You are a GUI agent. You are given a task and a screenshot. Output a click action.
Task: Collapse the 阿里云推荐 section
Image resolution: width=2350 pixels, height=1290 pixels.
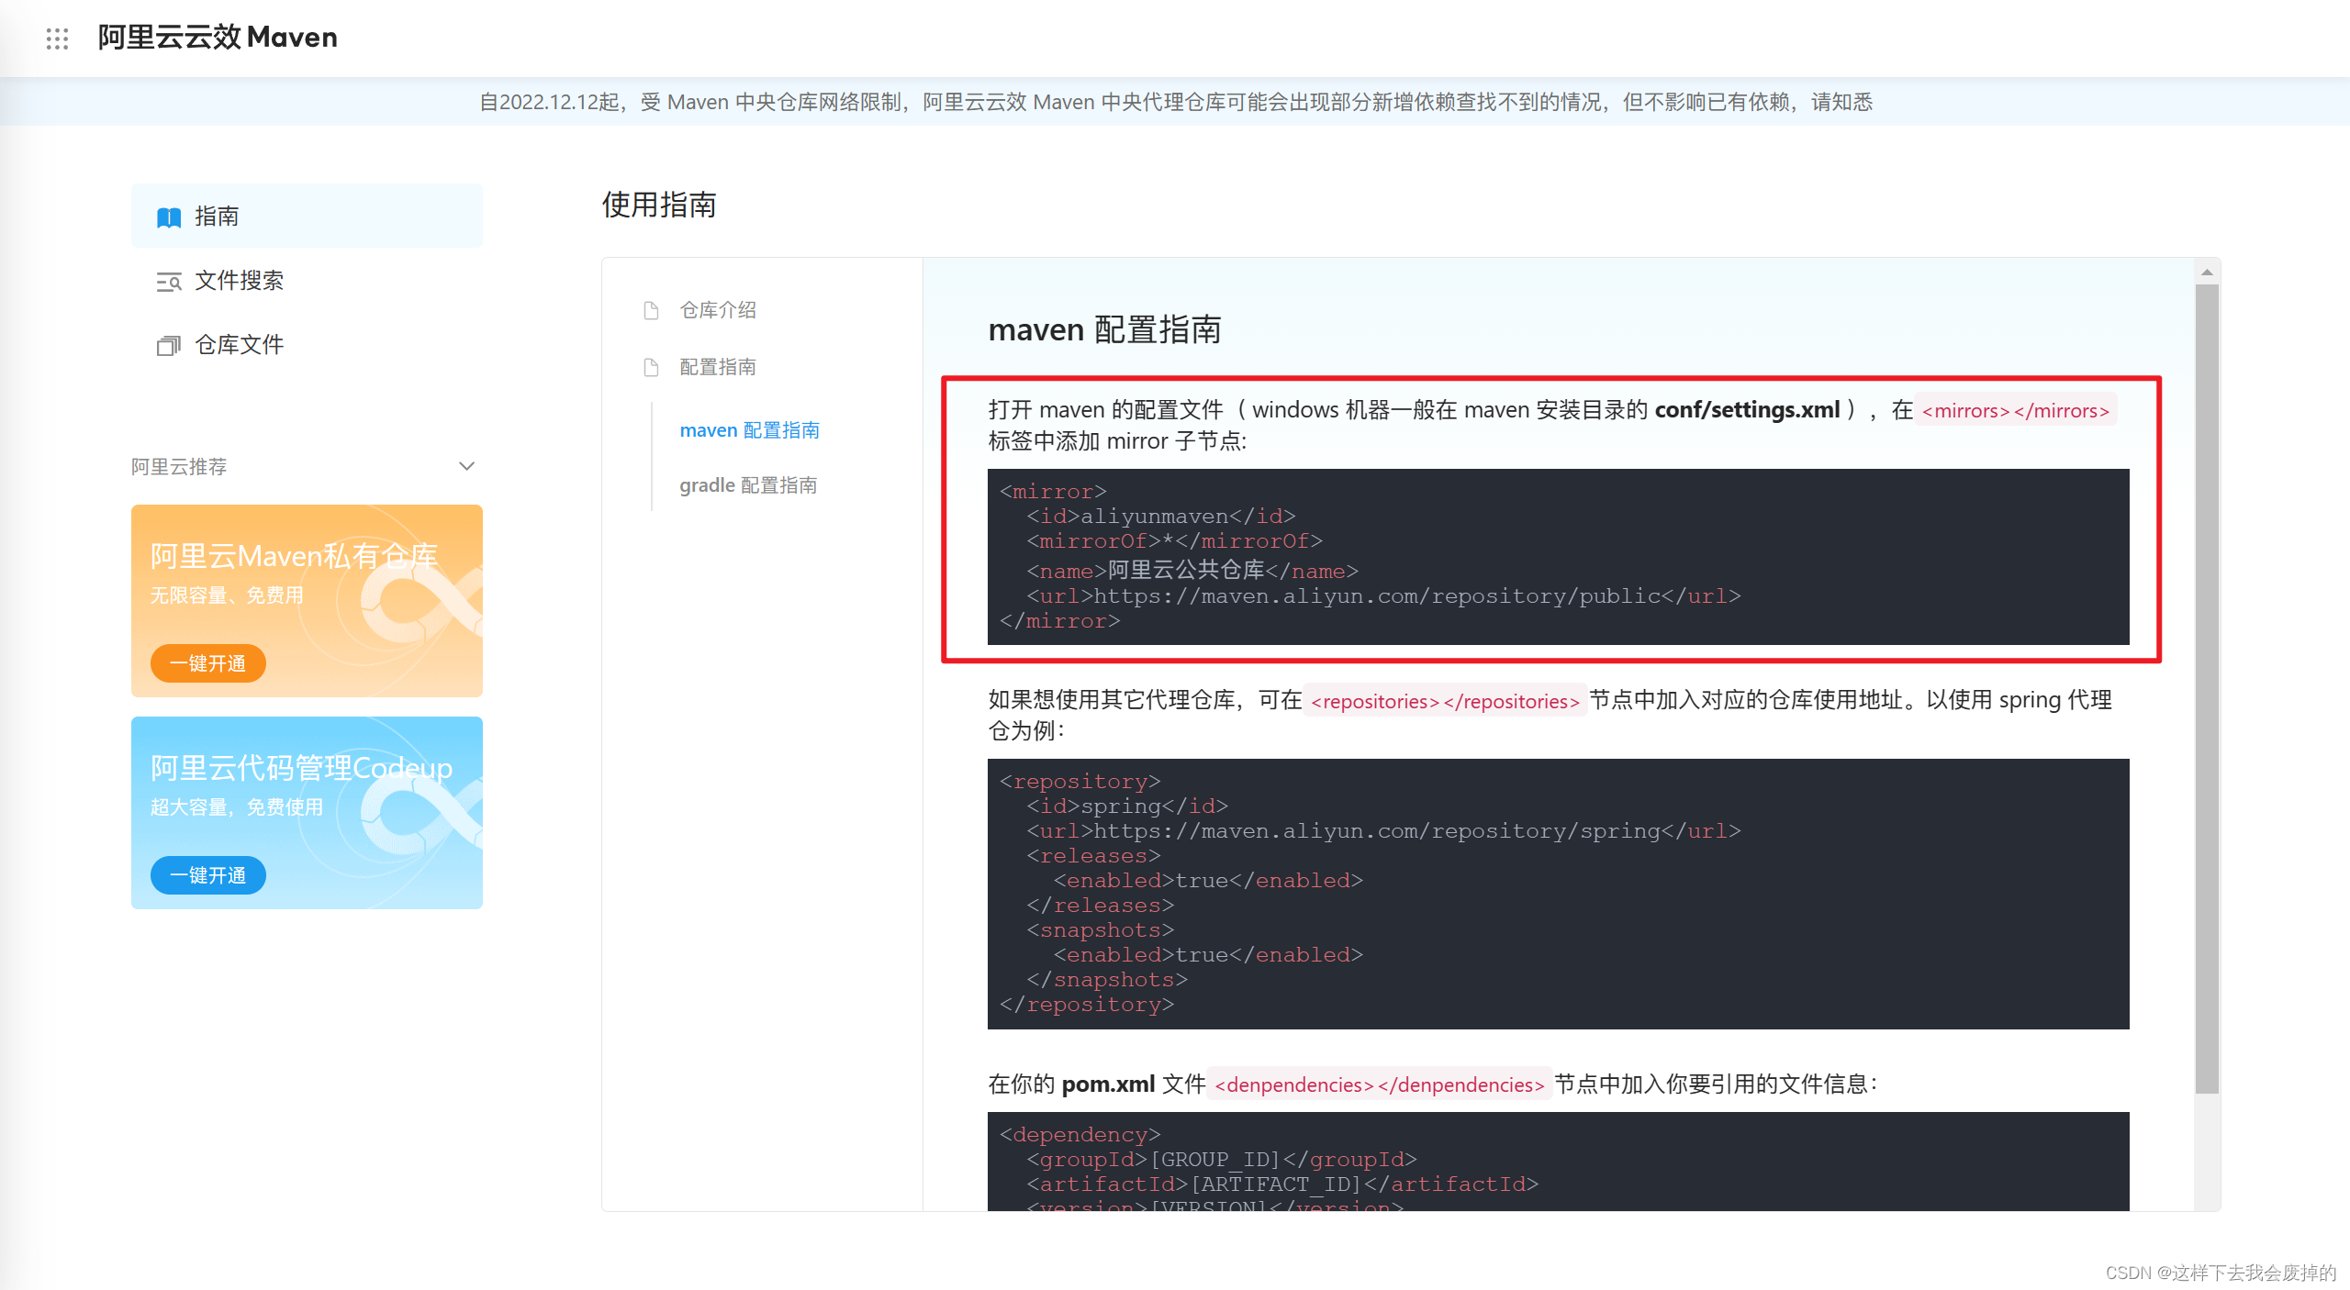[x=466, y=466]
